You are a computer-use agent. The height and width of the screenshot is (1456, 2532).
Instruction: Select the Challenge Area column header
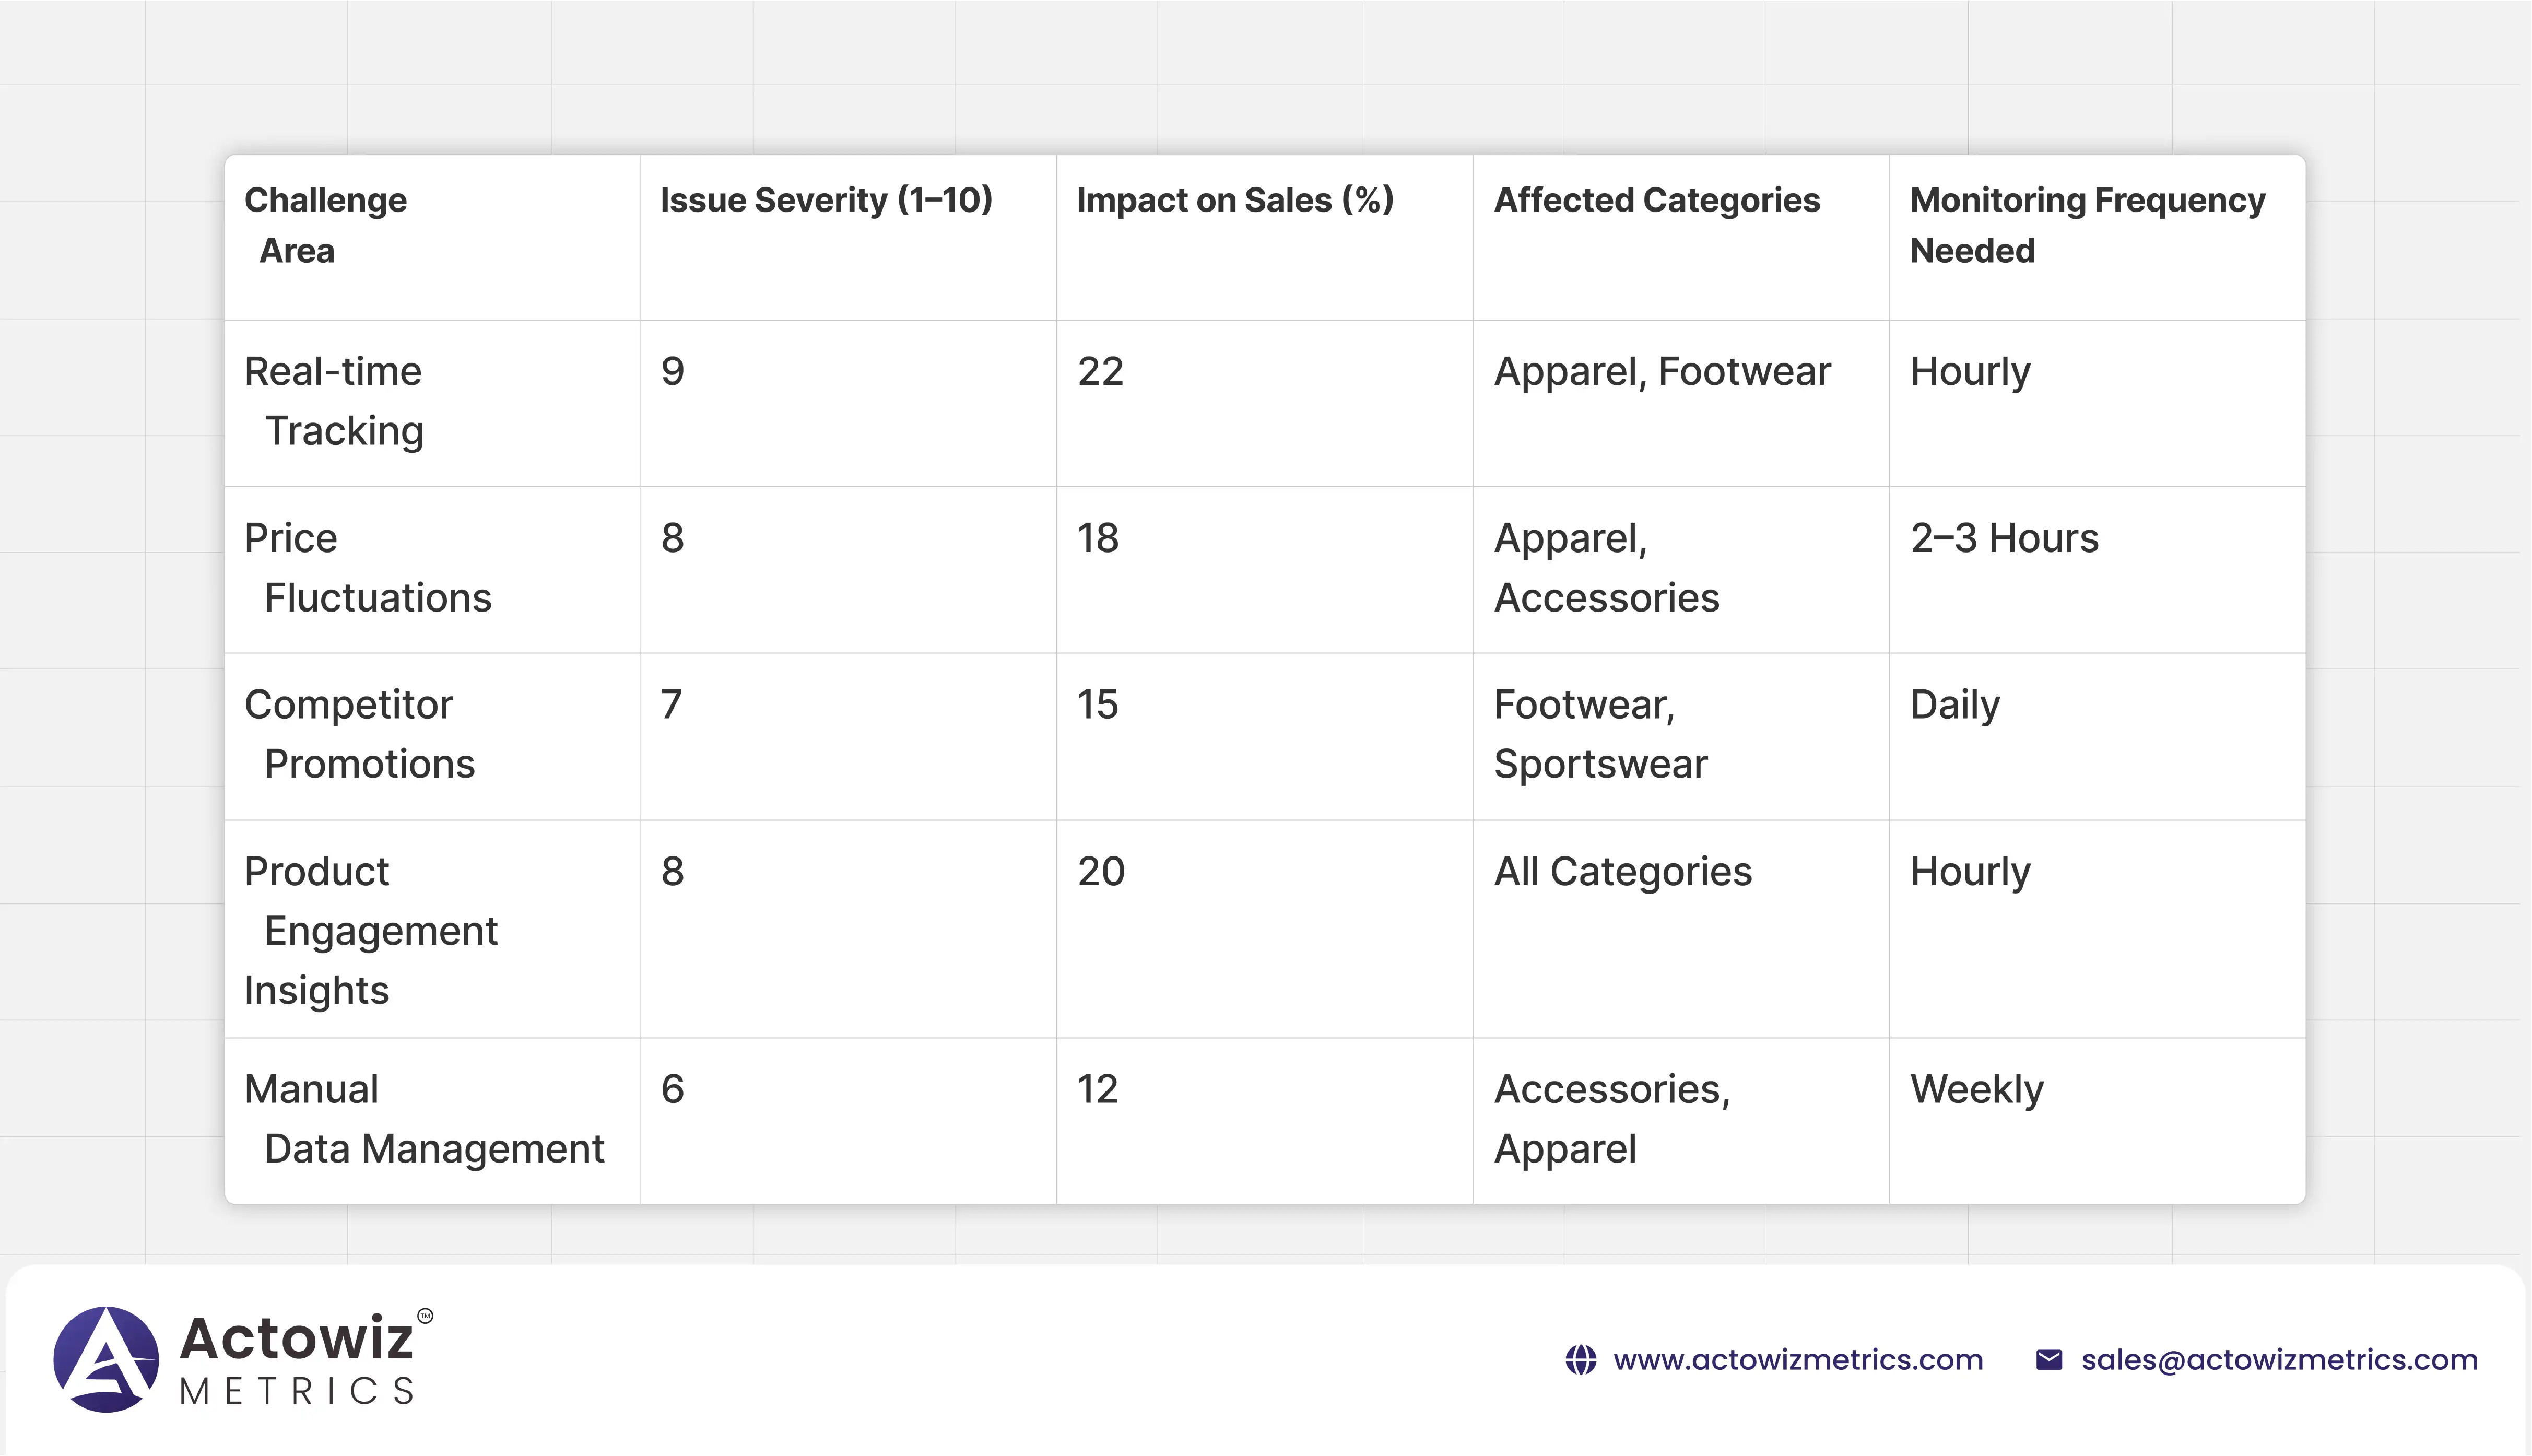point(326,225)
